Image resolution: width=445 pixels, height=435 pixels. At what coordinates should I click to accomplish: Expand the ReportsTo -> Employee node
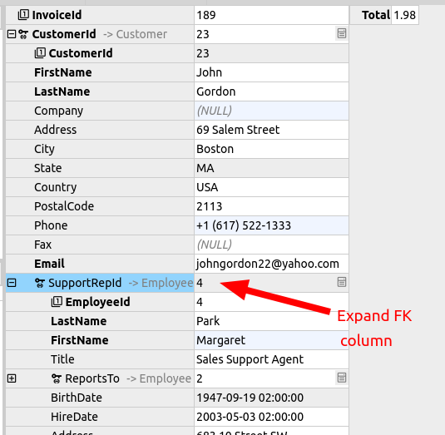pos(12,378)
